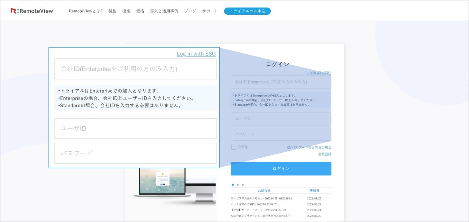Open the パッチ作業のご案内 - 2023.04.25 notice
Screen dimensions: 469x222
[x=254, y=204]
